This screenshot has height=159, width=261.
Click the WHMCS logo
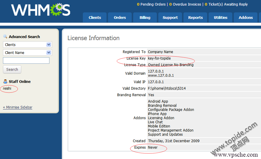(41, 10)
